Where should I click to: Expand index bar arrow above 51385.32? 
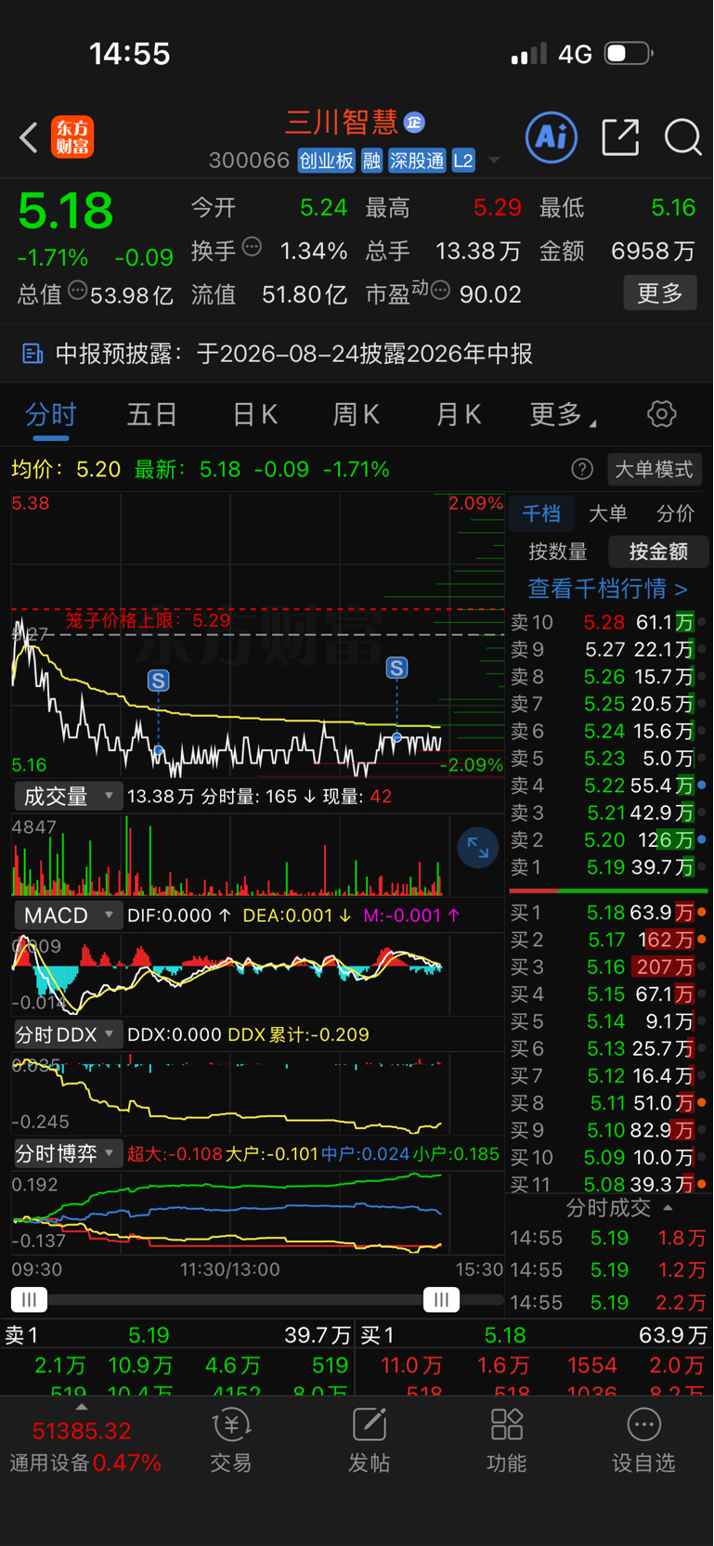point(82,1408)
